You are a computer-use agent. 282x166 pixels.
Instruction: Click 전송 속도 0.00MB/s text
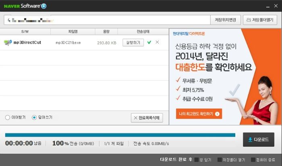pyautogui.click(x=151, y=143)
